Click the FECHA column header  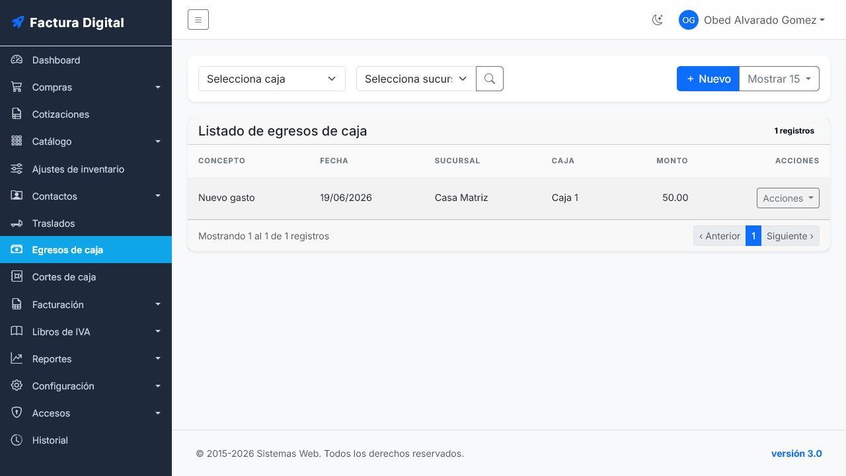coord(334,161)
